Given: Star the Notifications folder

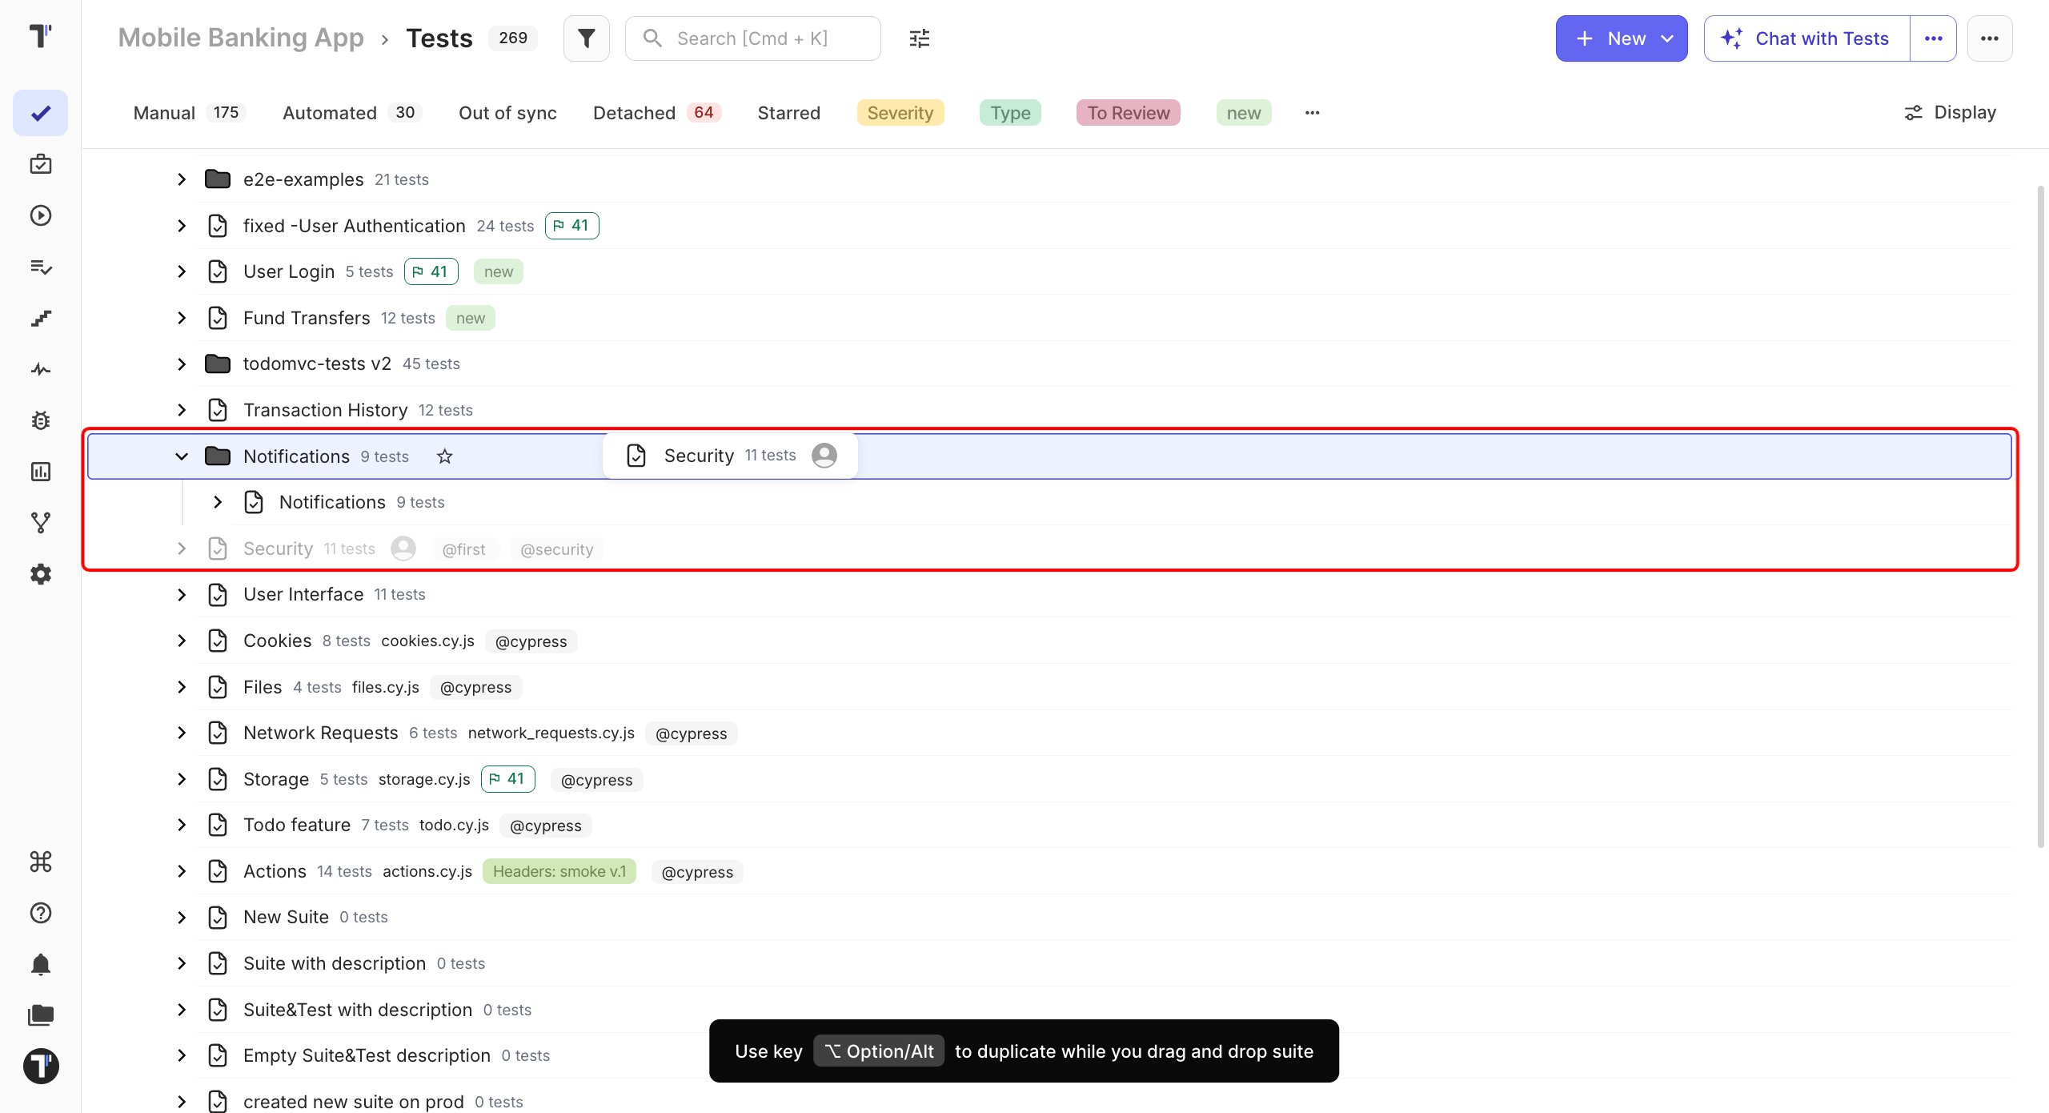Looking at the screenshot, I should coord(445,456).
